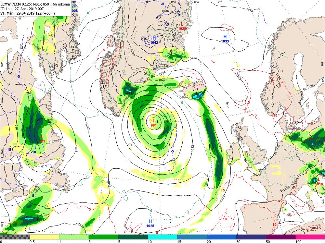This screenshot has width=325, height=244.
Task: Click the dark green 5–10 legend swatch
Action: pyautogui.click(x=133, y=237)
